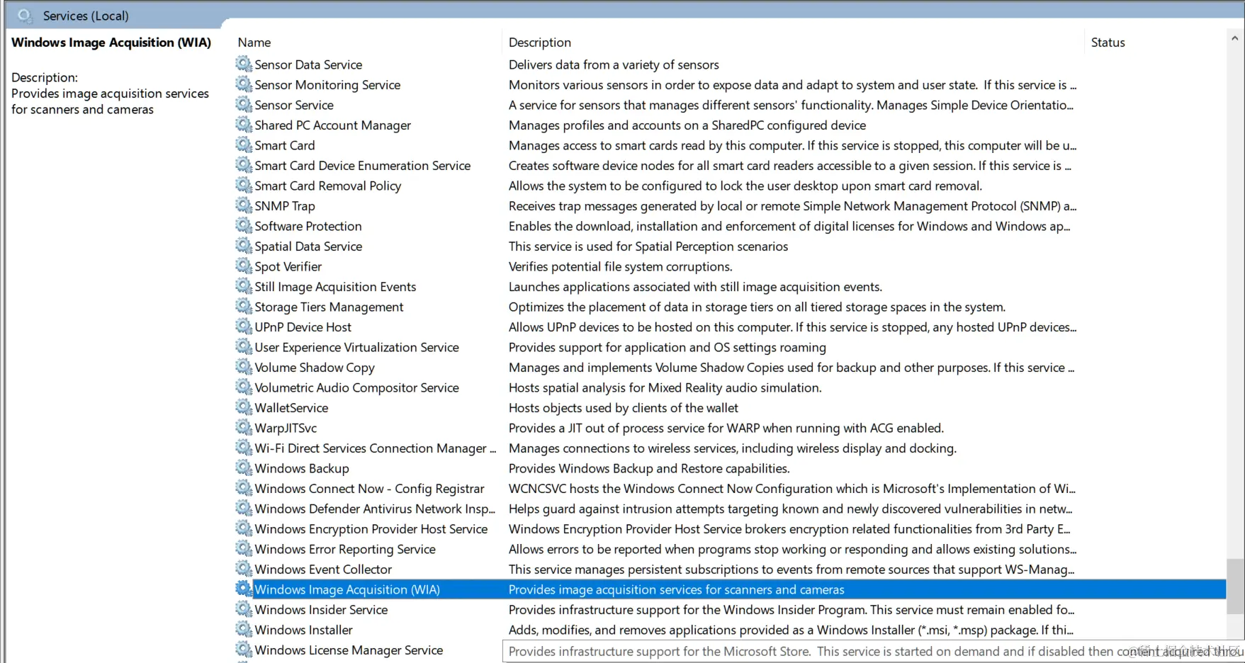This screenshot has height=663, width=1245.
Task: Click the gear icon beside WalletService
Action: 244,407
